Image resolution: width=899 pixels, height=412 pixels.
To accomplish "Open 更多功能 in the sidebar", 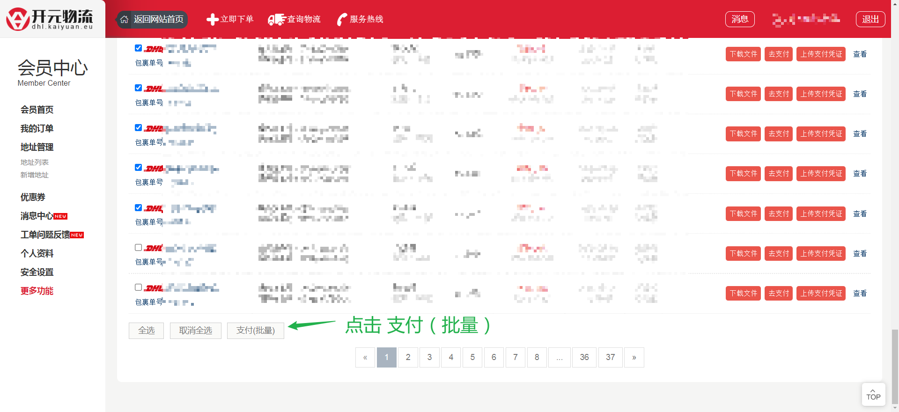I will coord(37,291).
